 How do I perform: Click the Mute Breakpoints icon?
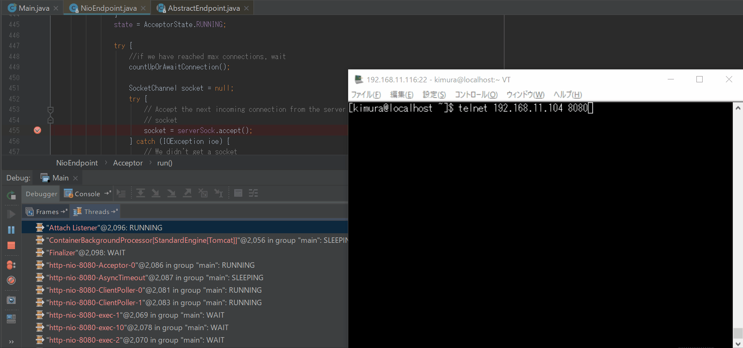click(x=11, y=281)
